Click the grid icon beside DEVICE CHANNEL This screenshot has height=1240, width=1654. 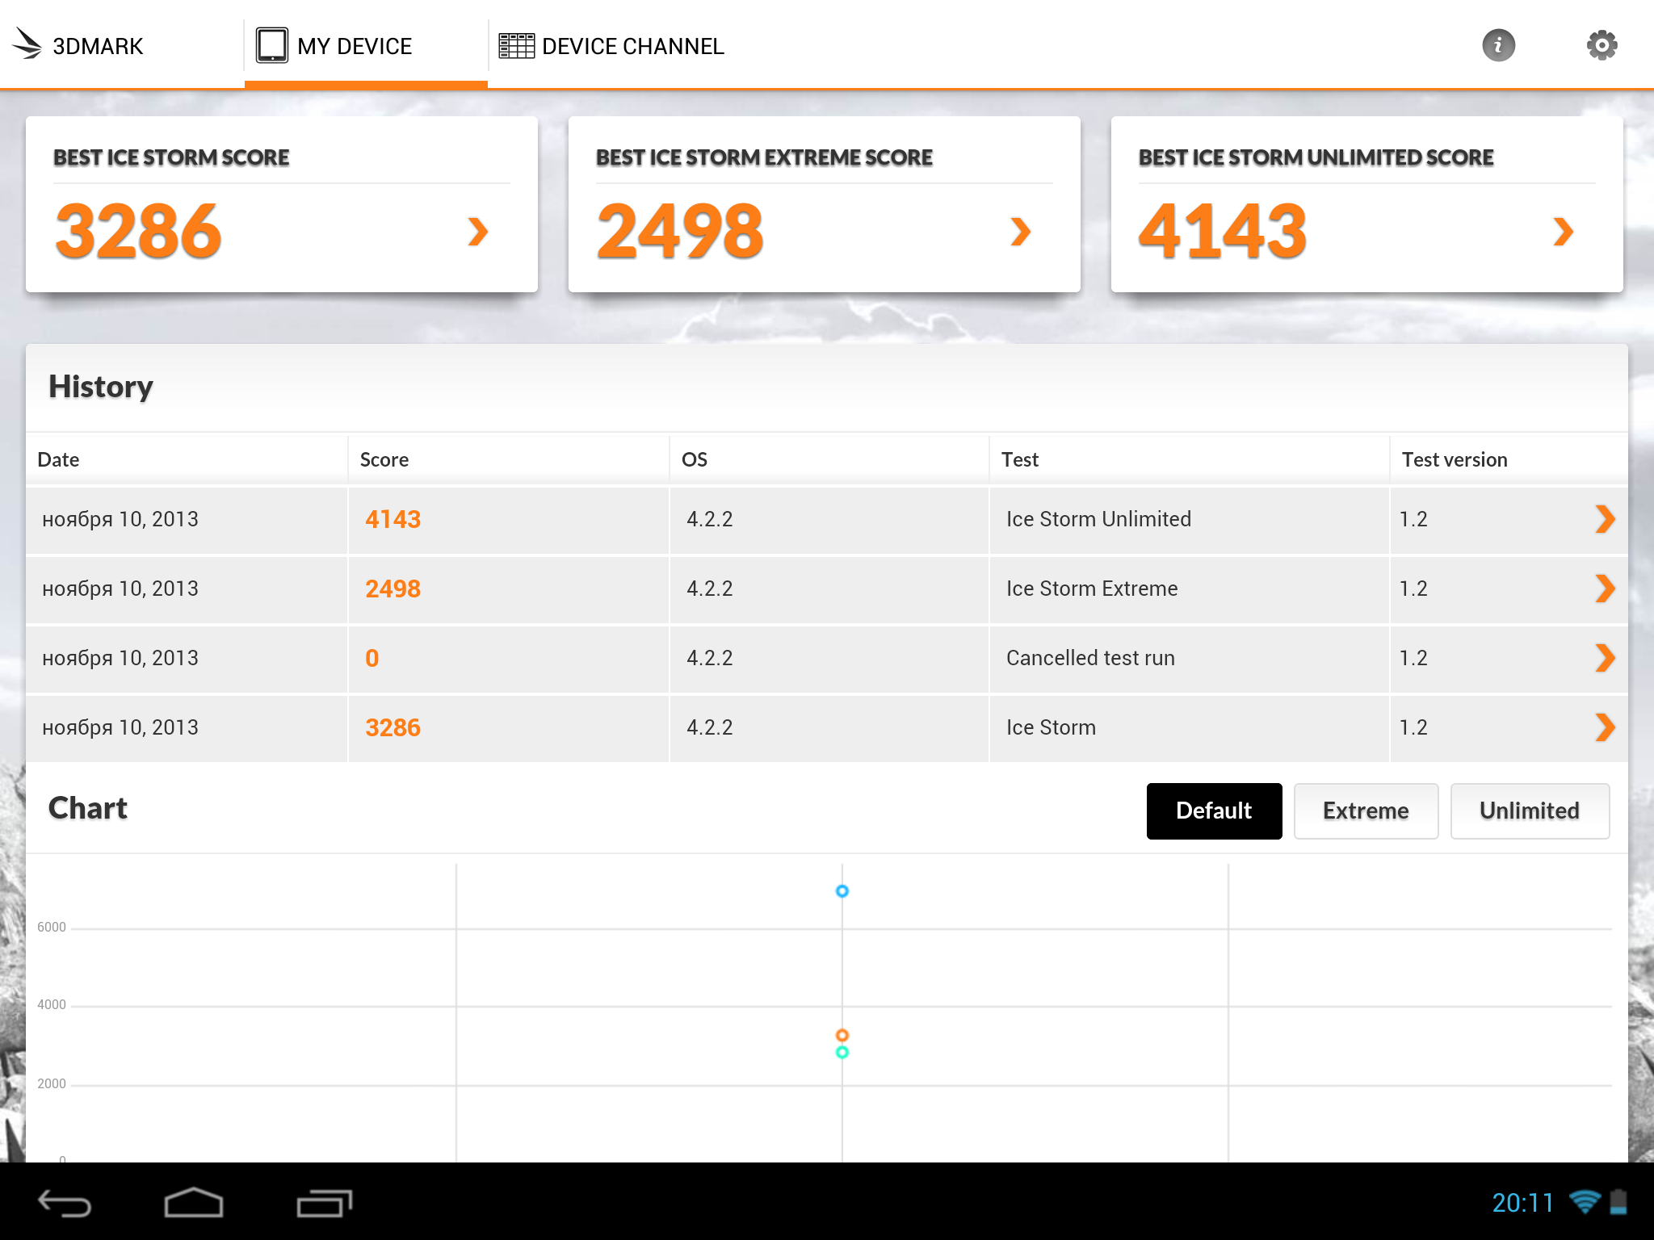click(x=516, y=46)
